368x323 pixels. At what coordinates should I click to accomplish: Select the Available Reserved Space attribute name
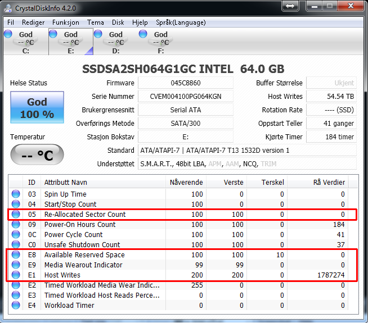coord(84,255)
